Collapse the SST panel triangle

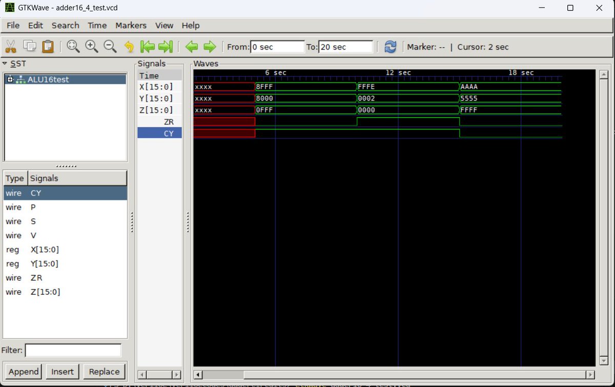[x=5, y=64]
